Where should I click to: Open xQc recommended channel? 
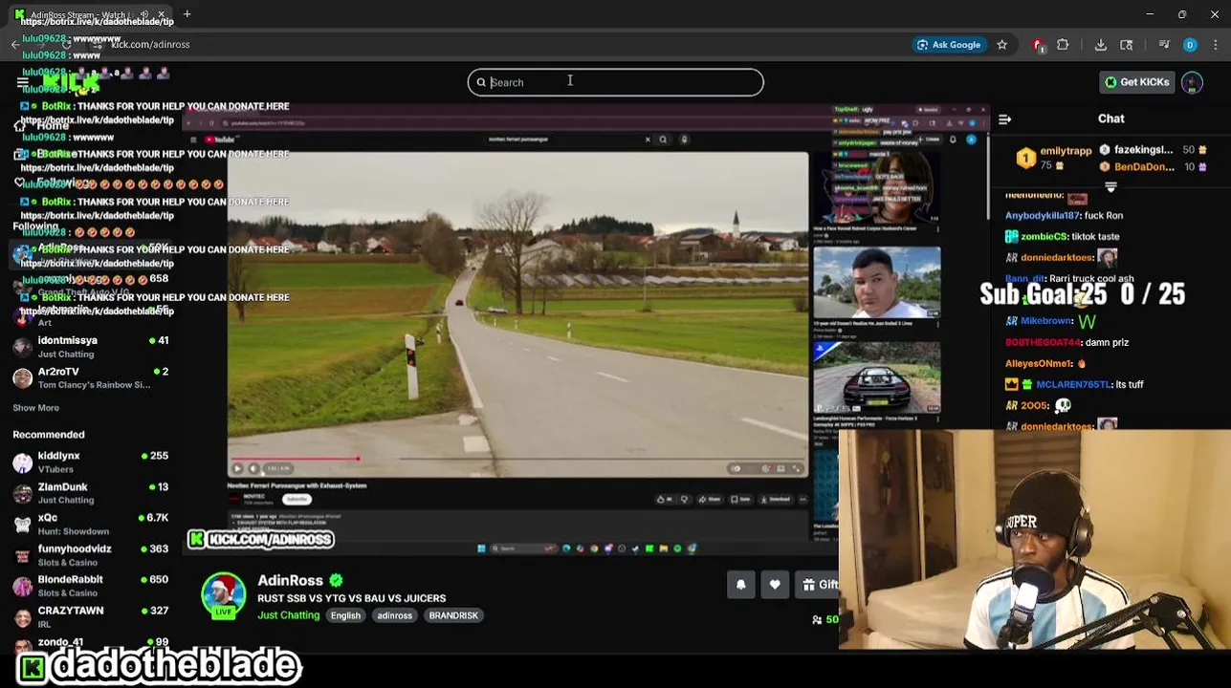coord(91,524)
